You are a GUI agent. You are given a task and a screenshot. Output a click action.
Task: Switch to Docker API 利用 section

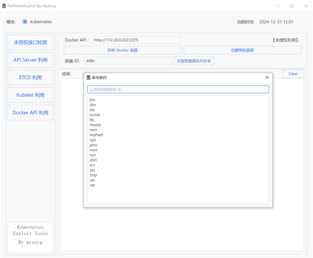(x=30, y=112)
